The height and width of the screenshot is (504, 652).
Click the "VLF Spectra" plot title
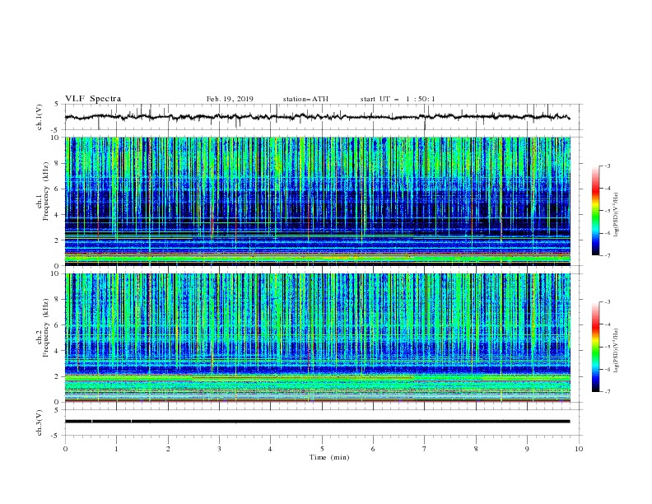93,99
